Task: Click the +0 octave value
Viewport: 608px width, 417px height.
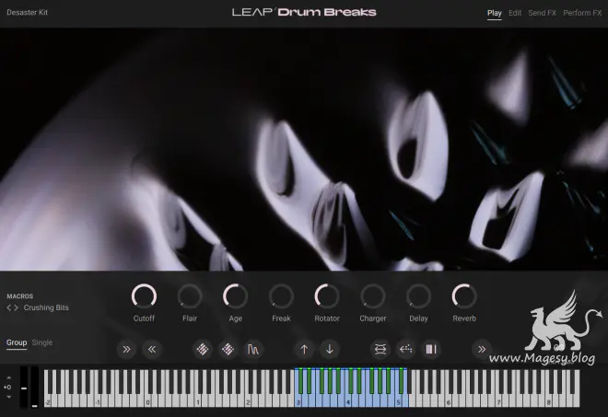Action: coord(7,388)
